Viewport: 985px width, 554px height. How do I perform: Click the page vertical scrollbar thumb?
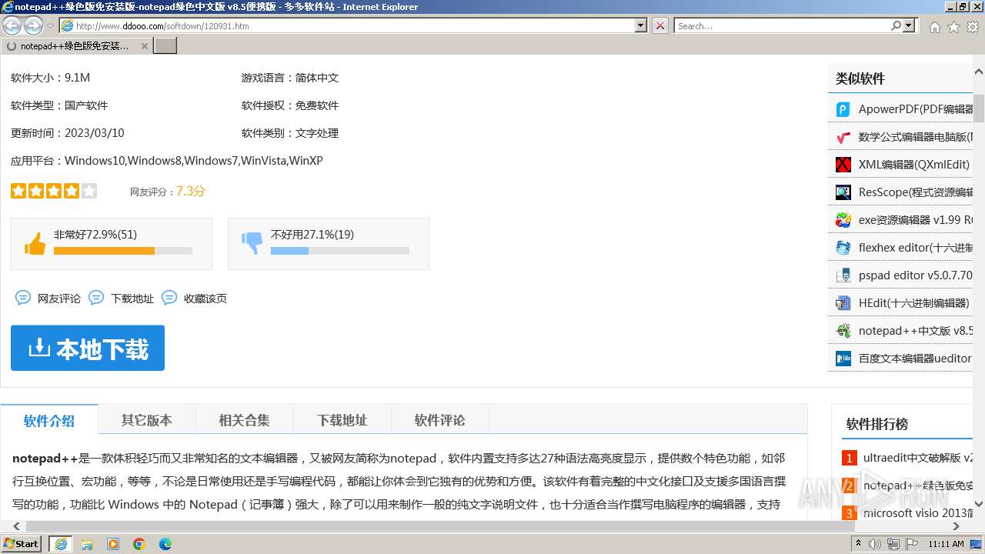pyautogui.click(x=979, y=108)
